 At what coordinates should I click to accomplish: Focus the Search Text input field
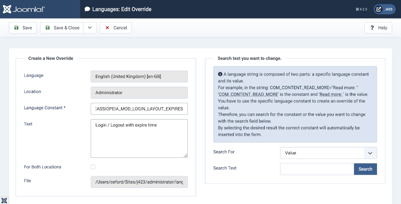coord(317,169)
